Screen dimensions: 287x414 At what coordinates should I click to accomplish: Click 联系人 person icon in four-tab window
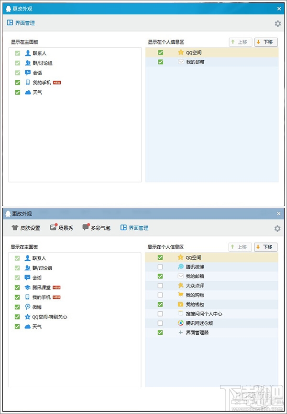27,258
